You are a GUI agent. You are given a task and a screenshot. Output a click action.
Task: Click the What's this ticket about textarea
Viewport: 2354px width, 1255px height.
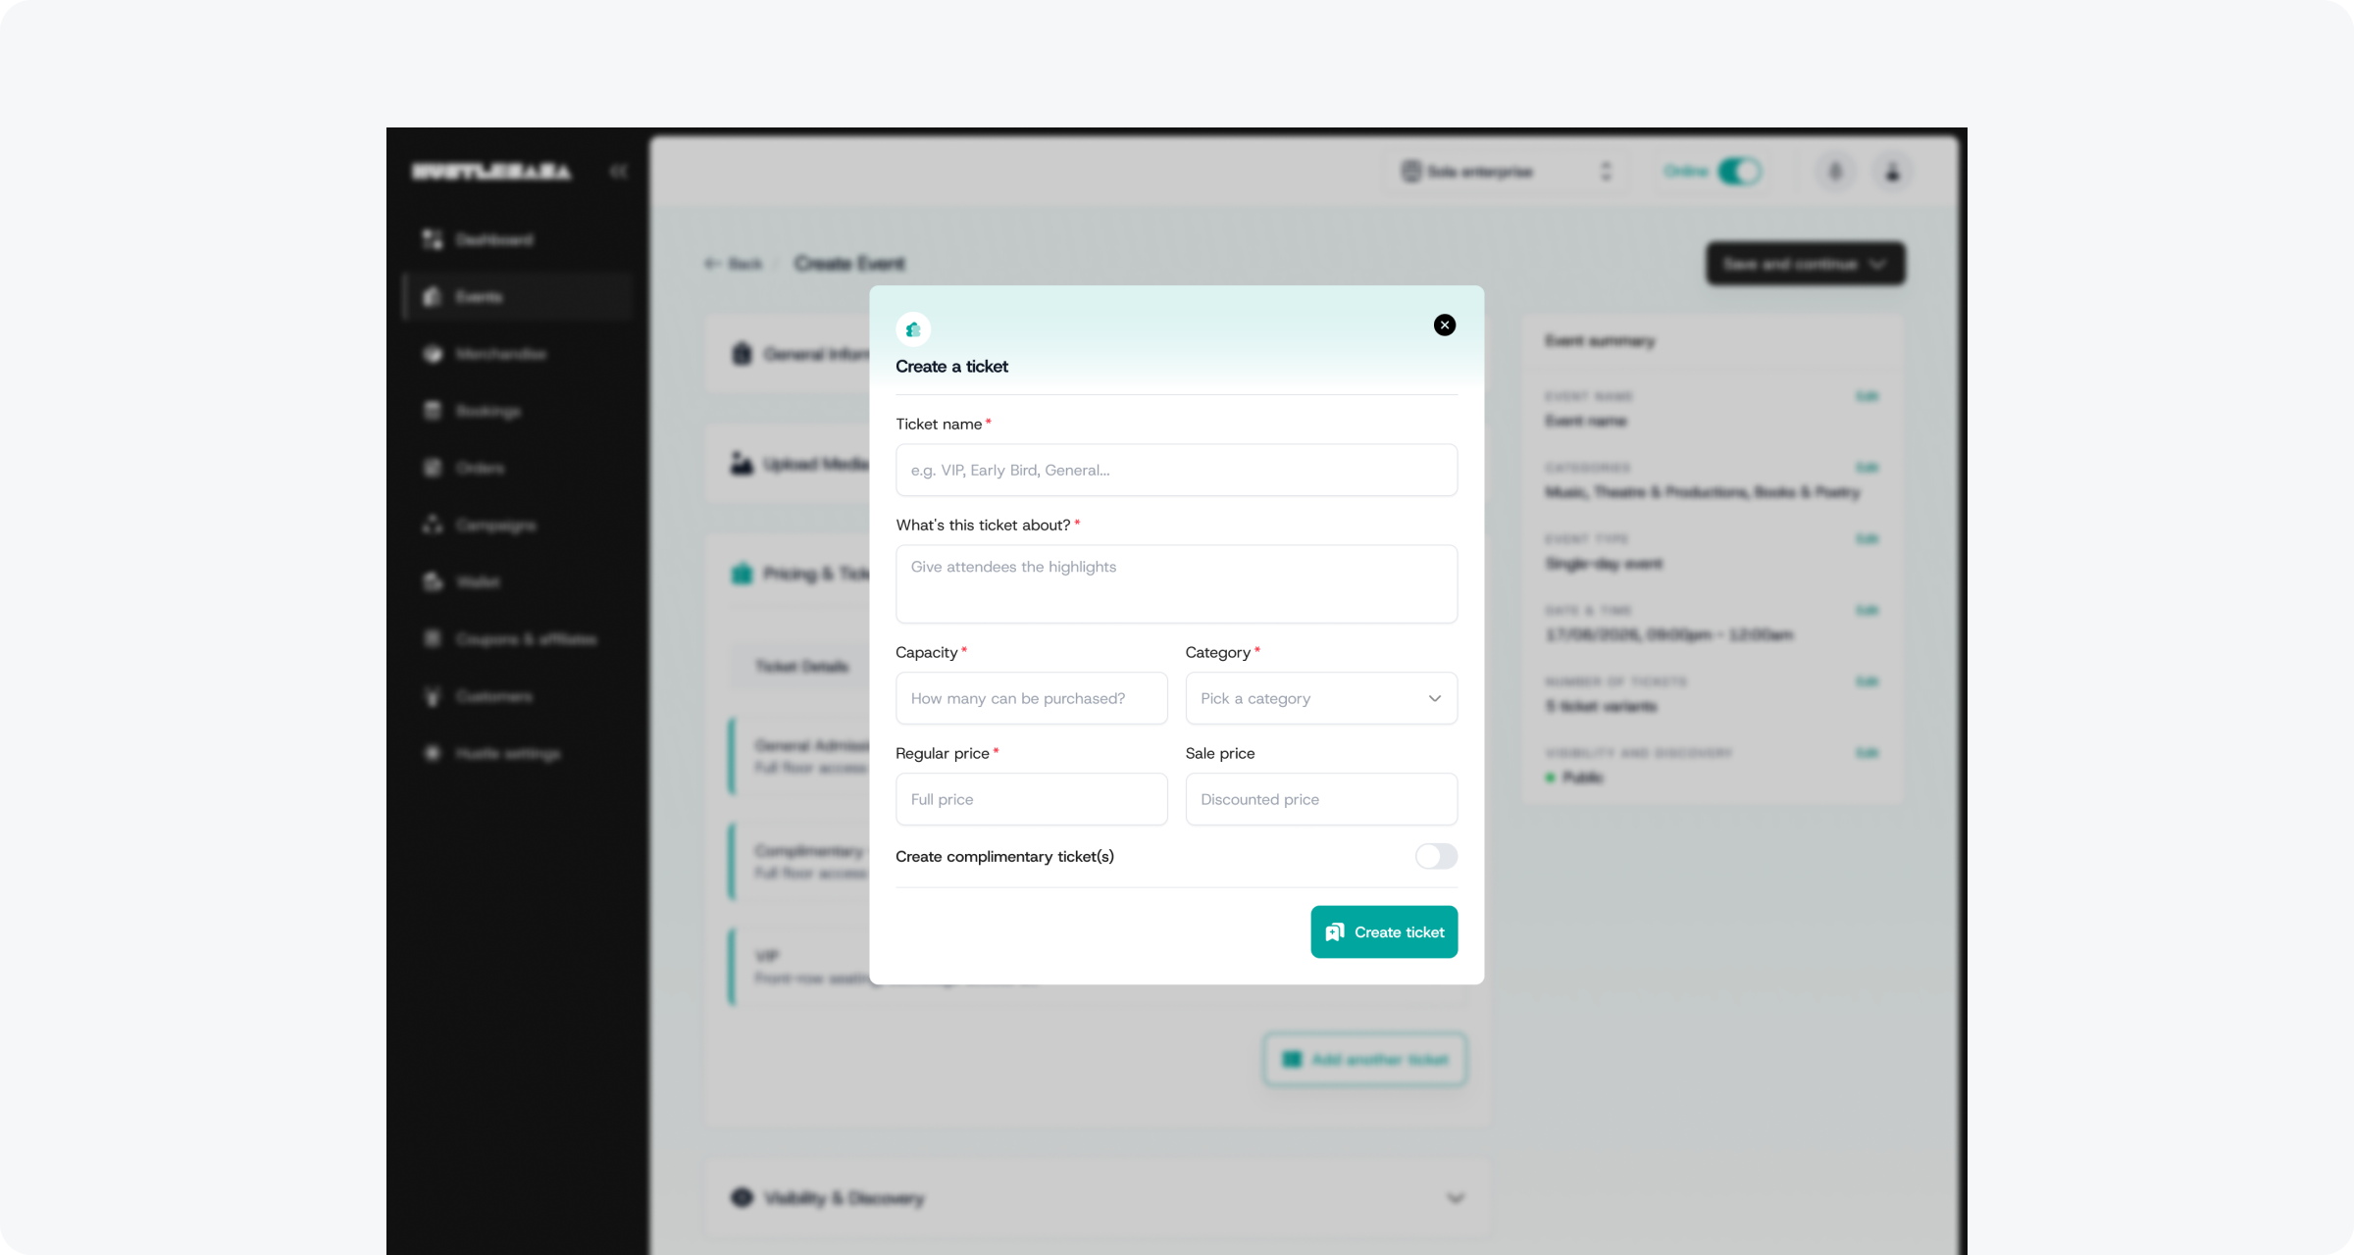click(x=1176, y=584)
